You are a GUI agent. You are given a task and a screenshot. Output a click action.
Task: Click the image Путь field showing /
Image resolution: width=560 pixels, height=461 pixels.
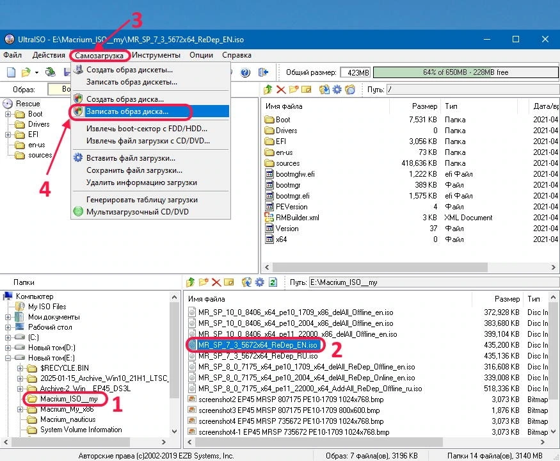[473, 90]
